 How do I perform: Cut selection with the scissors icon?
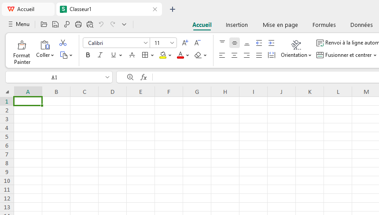[x=63, y=43]
